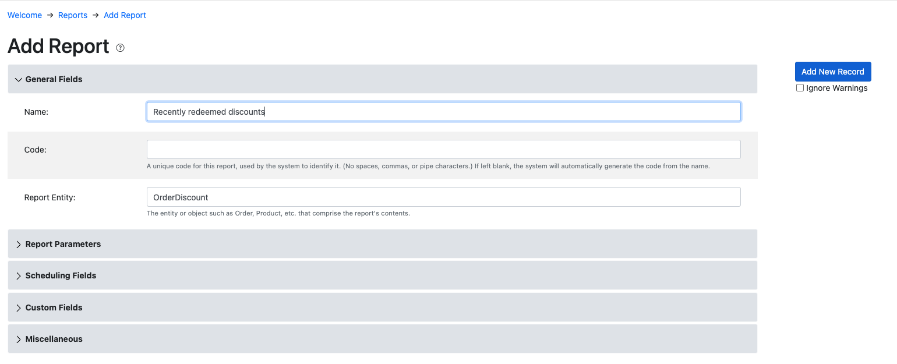This screenshot has height=364, width=897.
Task: Collapse the General Fields section
Action: tap(382, 79)
